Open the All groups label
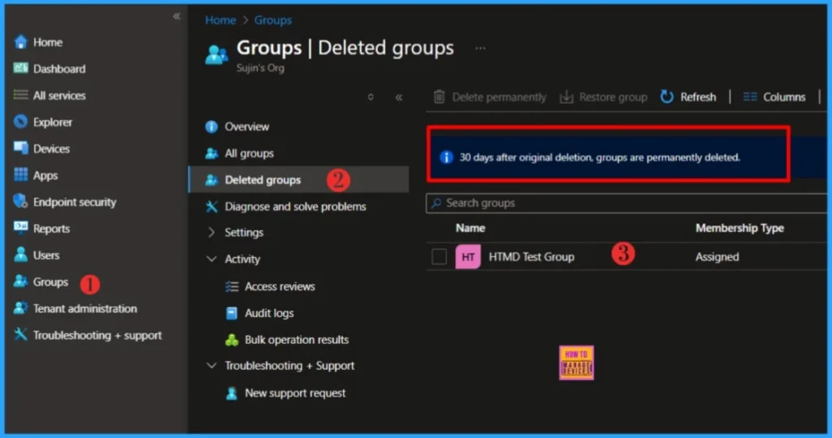832x438 pixels. (x=249, y=153)
